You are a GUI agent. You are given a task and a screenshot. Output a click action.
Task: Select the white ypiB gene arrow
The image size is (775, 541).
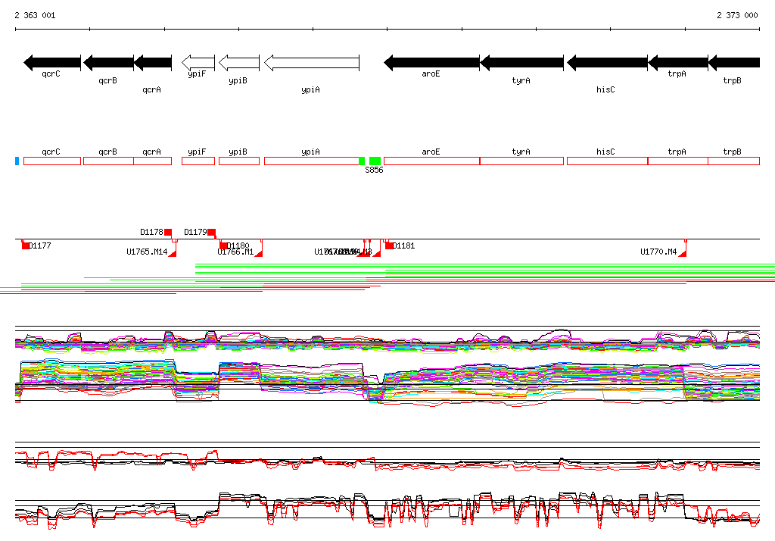click(238, 63)
